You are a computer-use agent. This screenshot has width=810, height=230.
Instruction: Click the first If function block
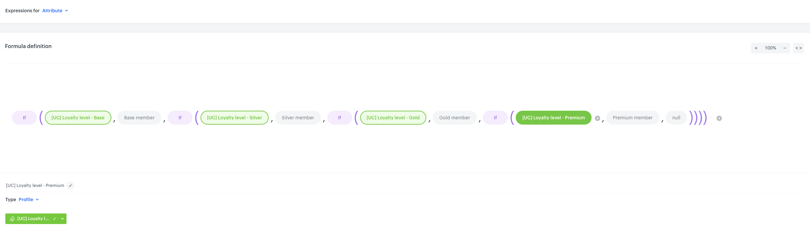pos(24,118)
